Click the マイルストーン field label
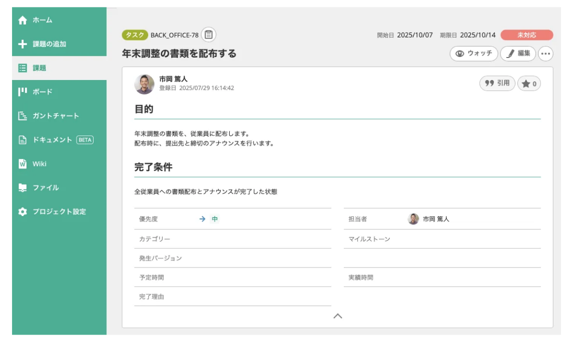 [x=369, y=239]
